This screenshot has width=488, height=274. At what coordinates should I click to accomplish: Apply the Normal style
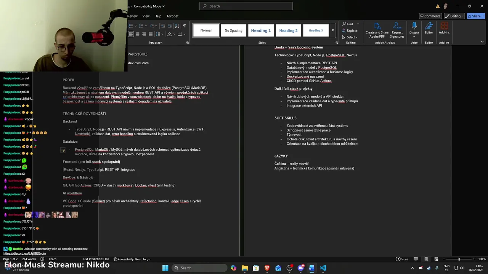pyautogui.click(x=206, y=30)
